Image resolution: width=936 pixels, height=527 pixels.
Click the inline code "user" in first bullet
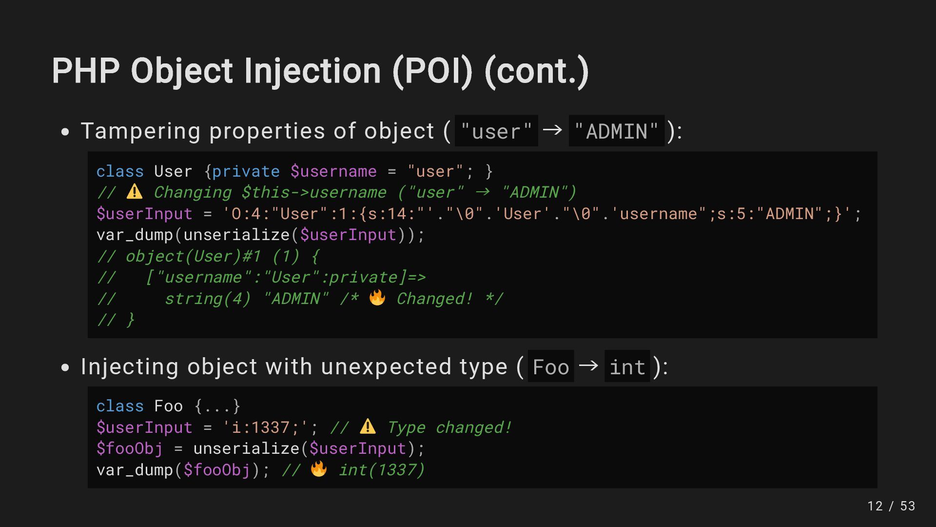point(496,131)
